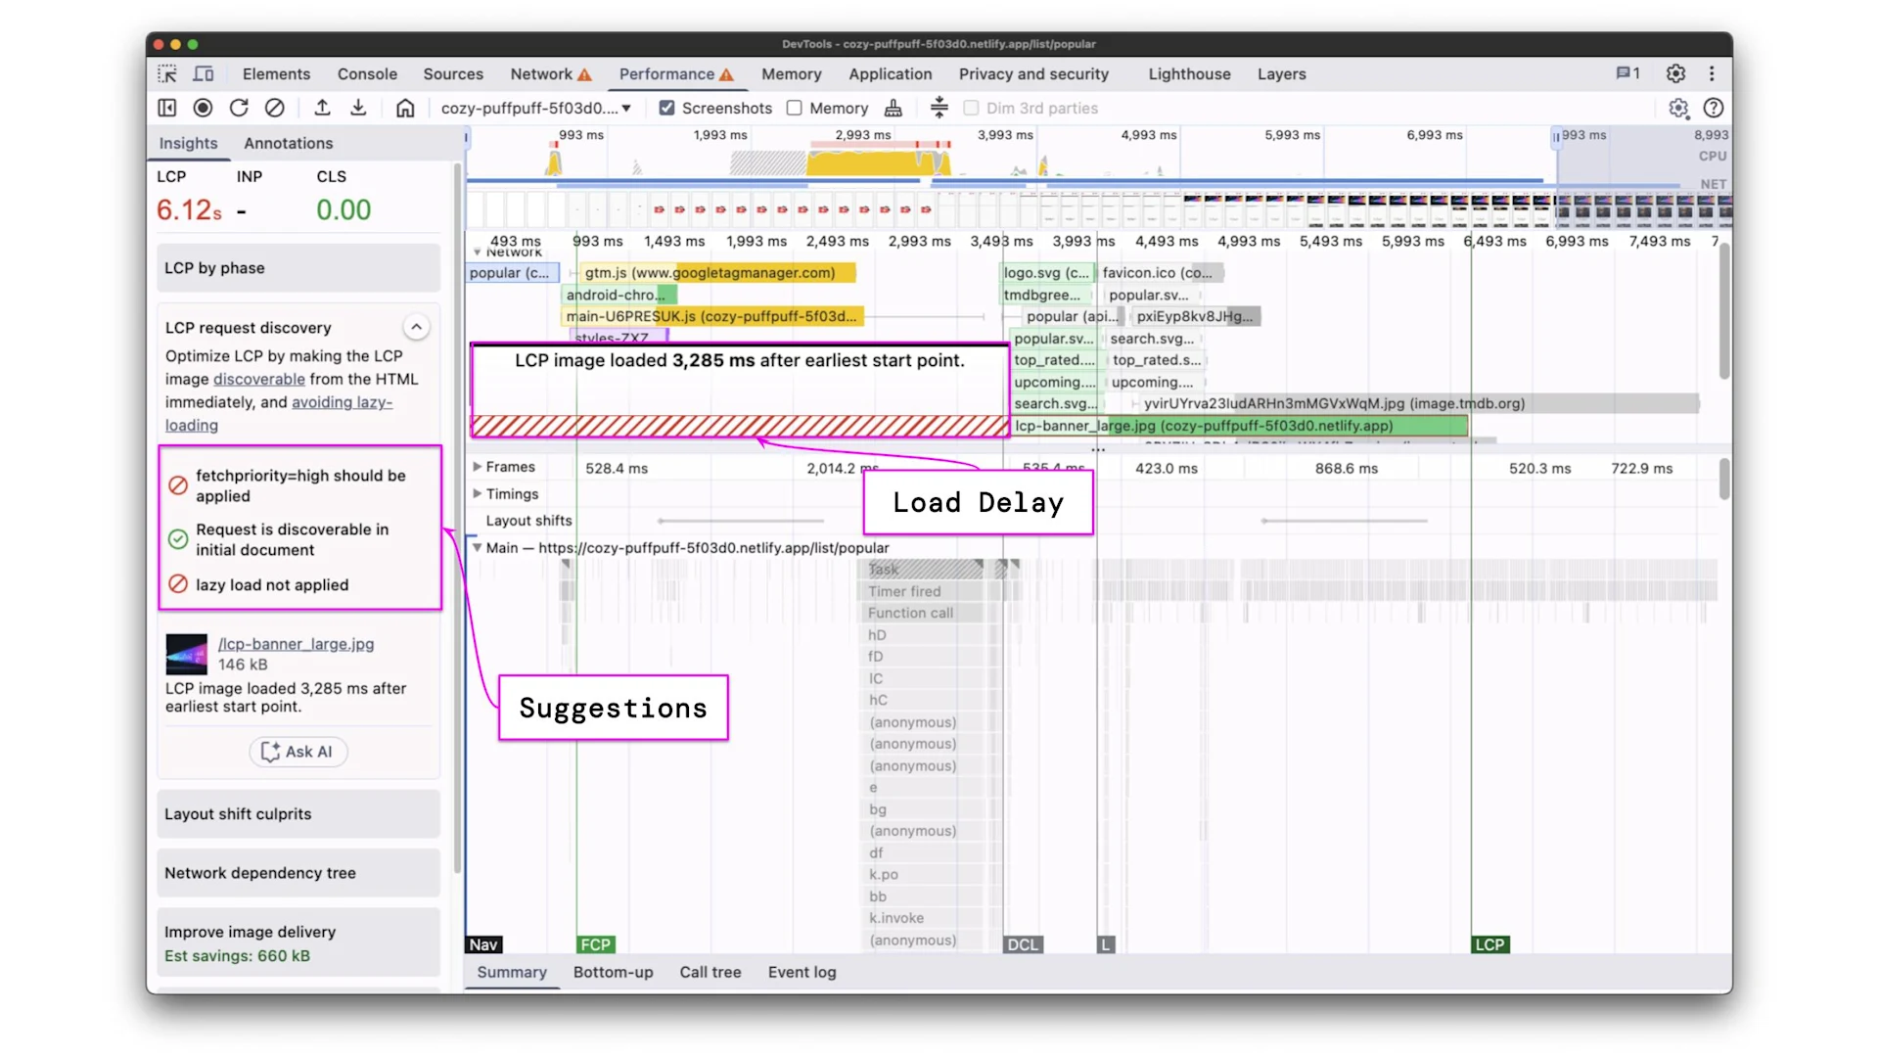Open the Bottom-up tab
The width and height of the screenshot is (1879, 1057).
click(x=613, y=972)
